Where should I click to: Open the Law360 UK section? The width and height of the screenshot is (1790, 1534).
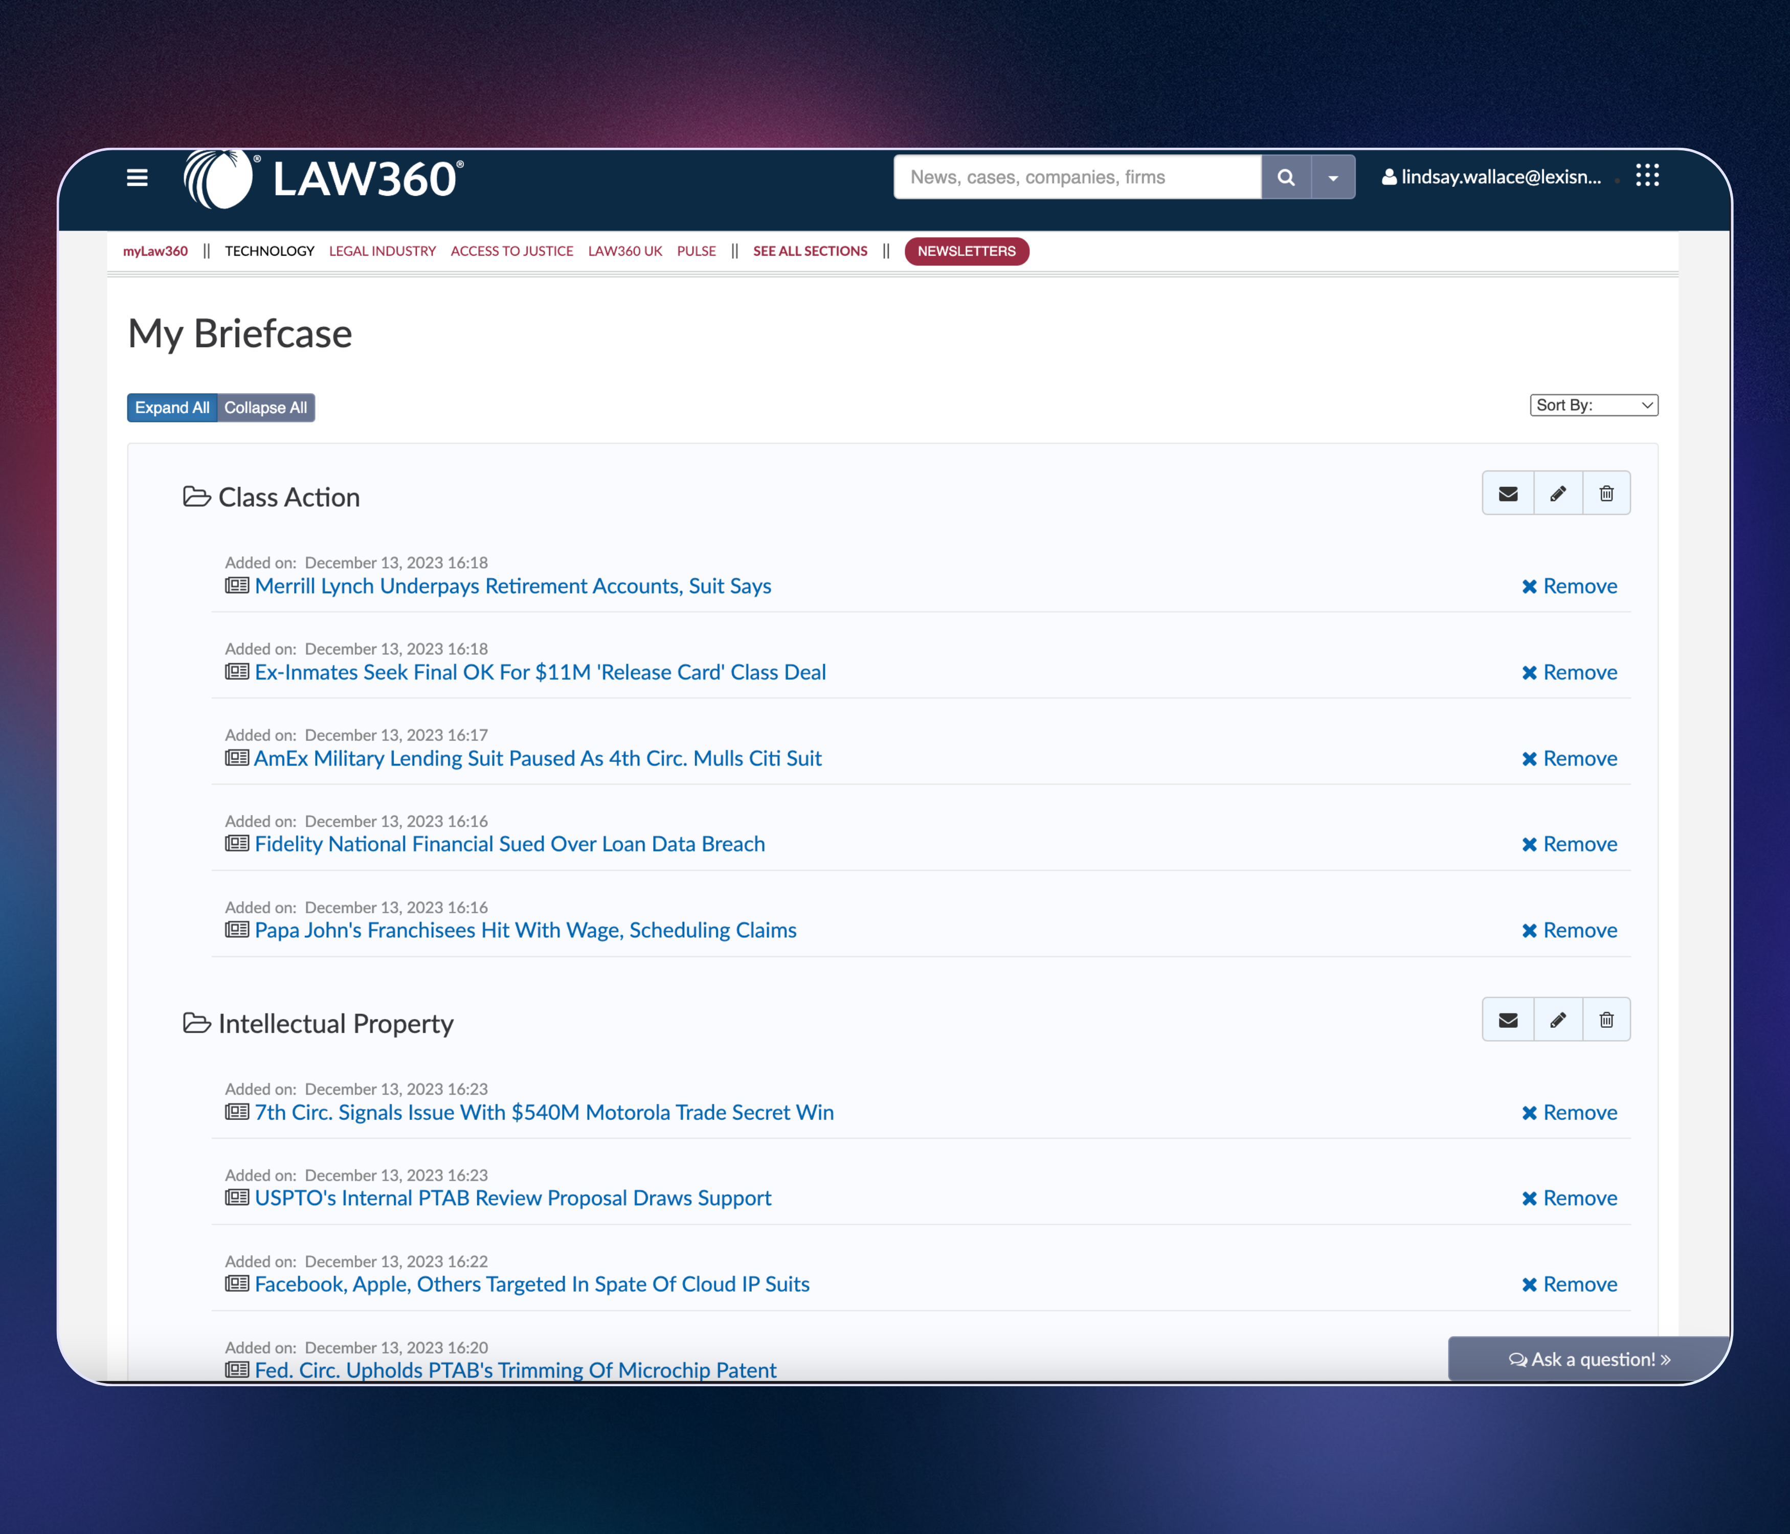[x=625, y=252]
